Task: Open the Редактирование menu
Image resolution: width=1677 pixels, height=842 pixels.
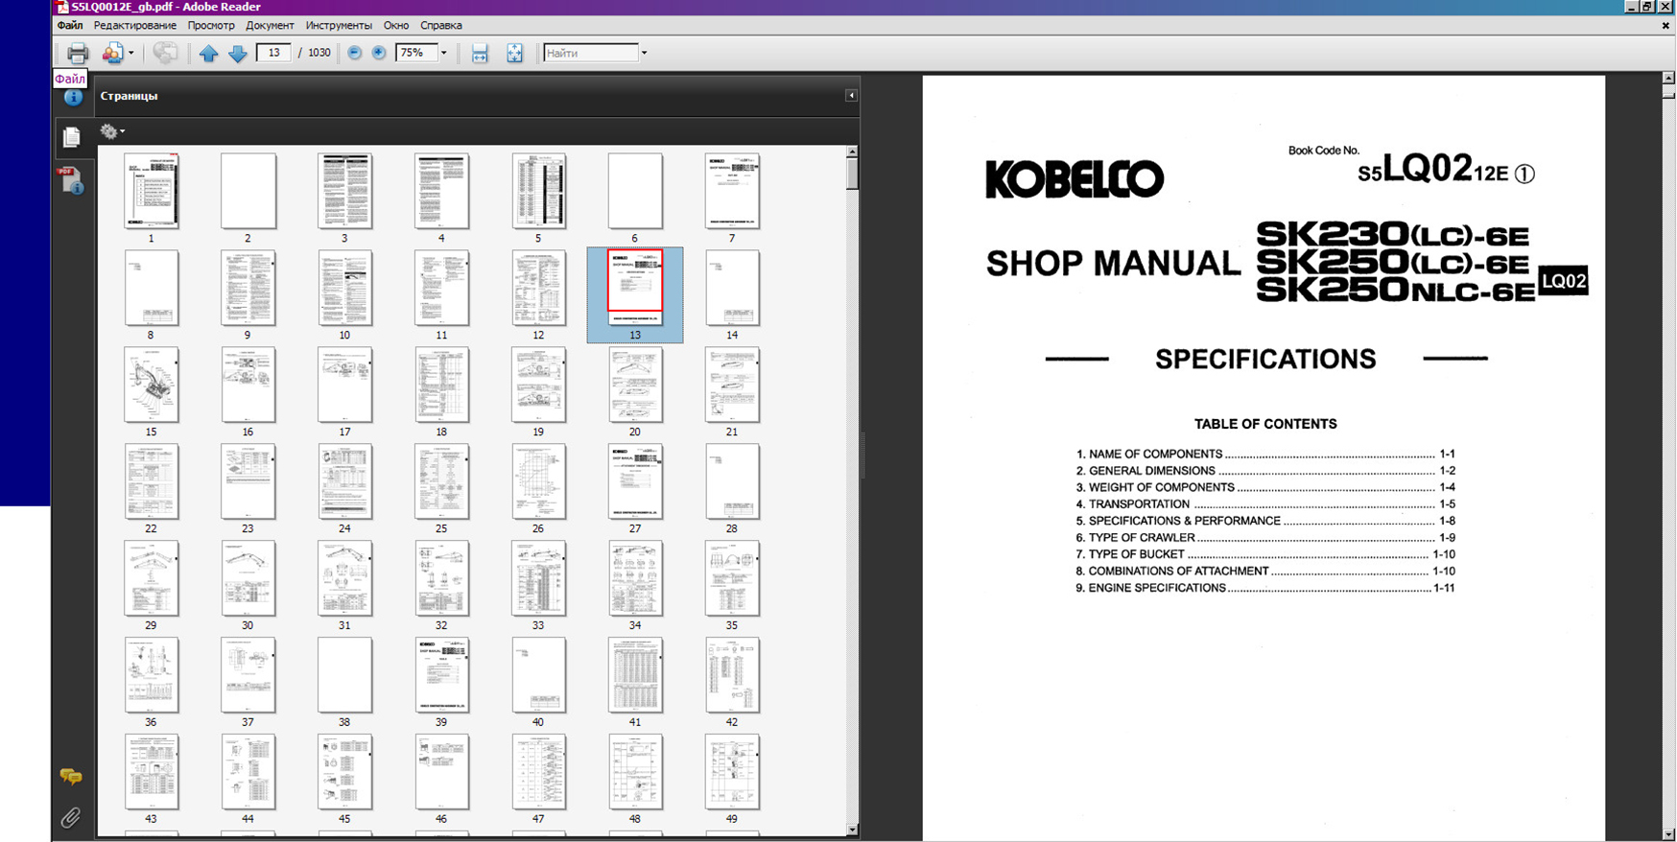Action: click(x=134, y=25)
